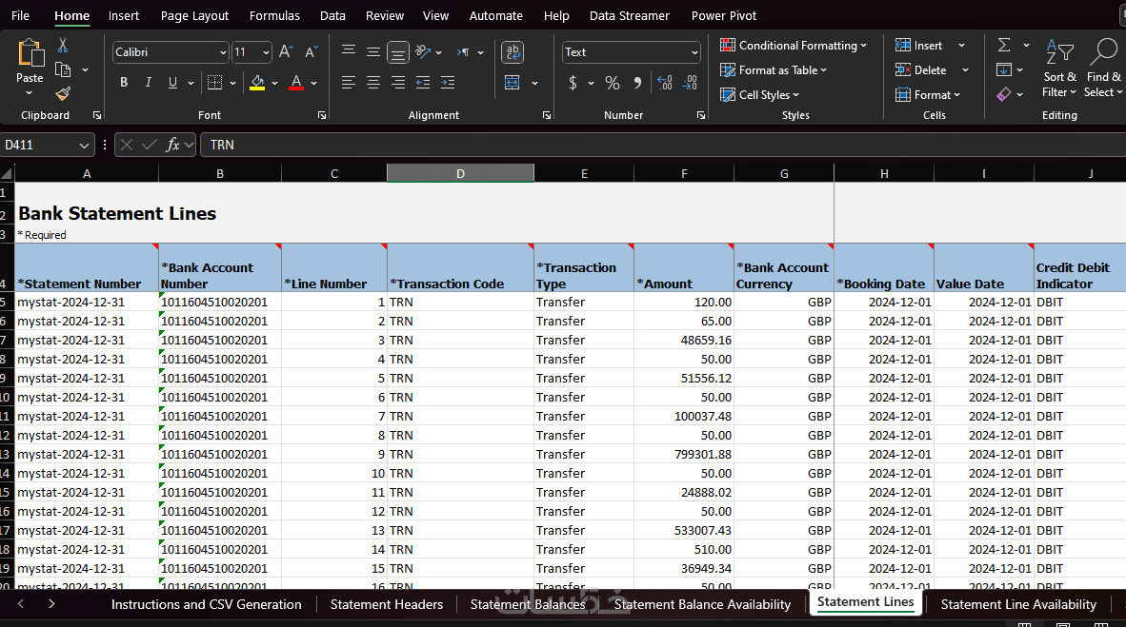
Task: Select the Format Painter brush
Action: (x=63, y=93)
